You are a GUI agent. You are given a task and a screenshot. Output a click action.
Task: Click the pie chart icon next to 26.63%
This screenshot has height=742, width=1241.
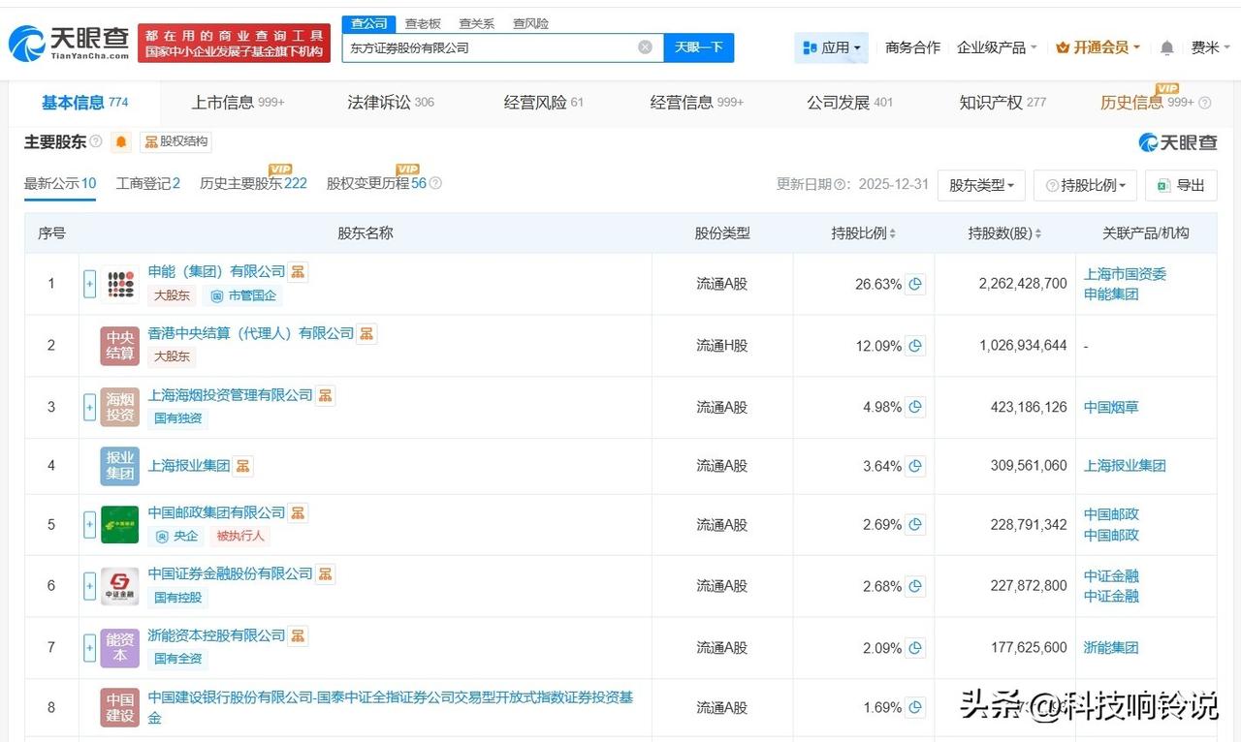pyautogui.click(x=915, y=284)
